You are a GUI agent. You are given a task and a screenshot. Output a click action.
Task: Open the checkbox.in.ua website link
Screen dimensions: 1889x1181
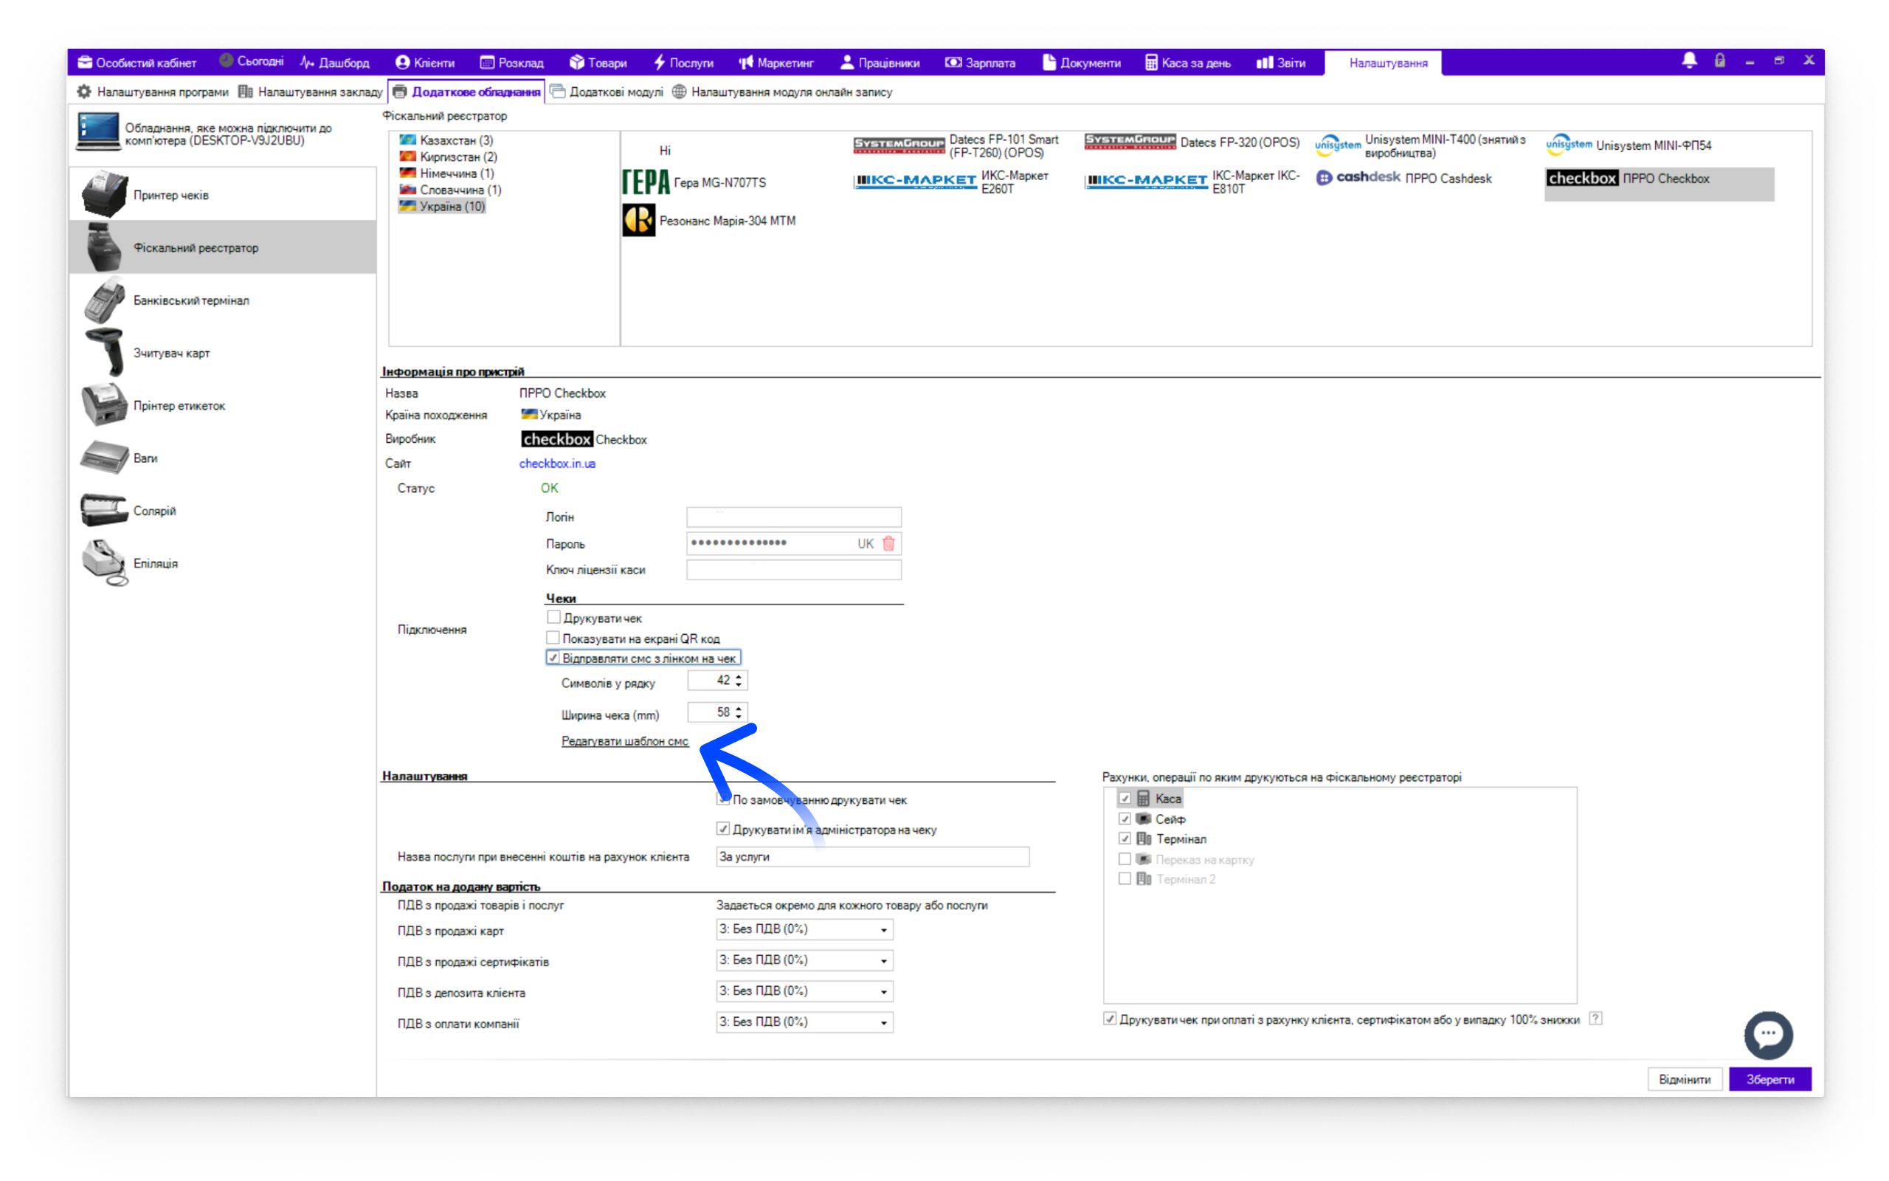tap(557, 464)
